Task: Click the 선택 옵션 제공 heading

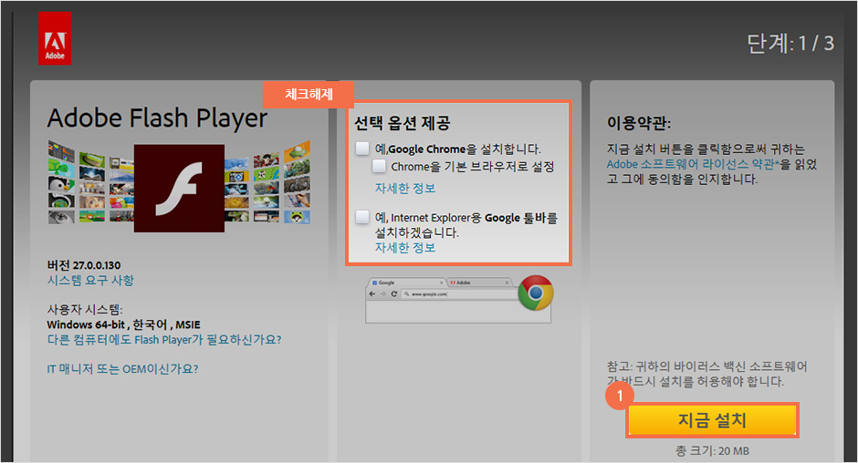Action: coord(403,124)
